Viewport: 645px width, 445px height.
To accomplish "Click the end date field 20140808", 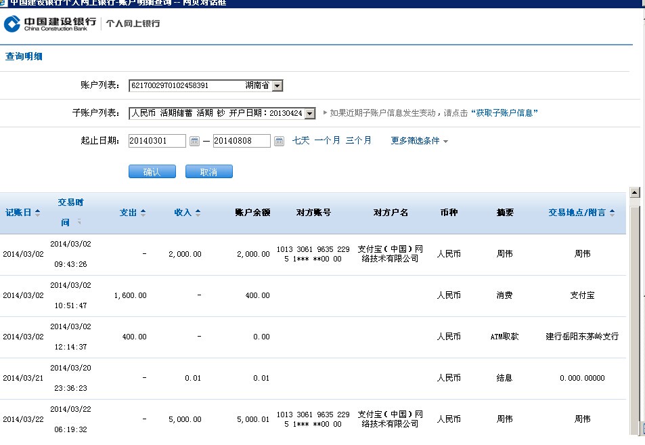I will (242, 141).
